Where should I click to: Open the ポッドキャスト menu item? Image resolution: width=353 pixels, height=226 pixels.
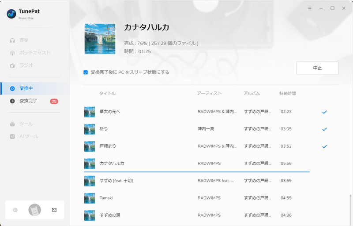click(35, 53)
